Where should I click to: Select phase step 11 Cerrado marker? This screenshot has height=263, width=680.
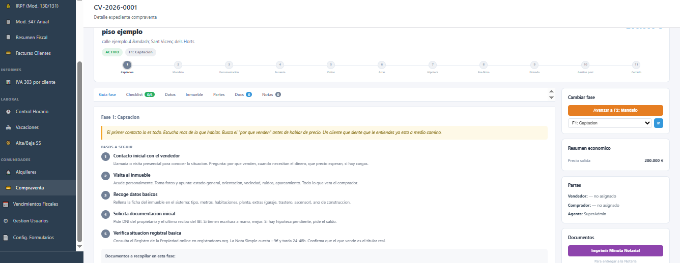pyautogui.click(x=636, y=64)
